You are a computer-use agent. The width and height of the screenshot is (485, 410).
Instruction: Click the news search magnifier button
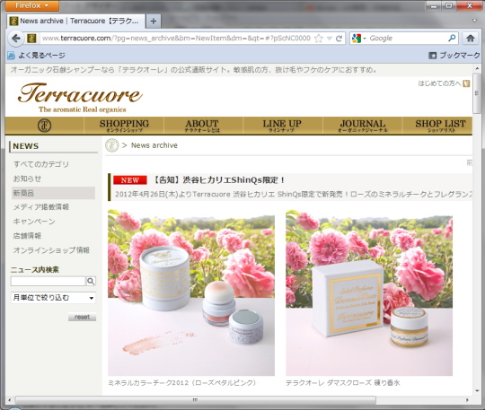point(91,281)
